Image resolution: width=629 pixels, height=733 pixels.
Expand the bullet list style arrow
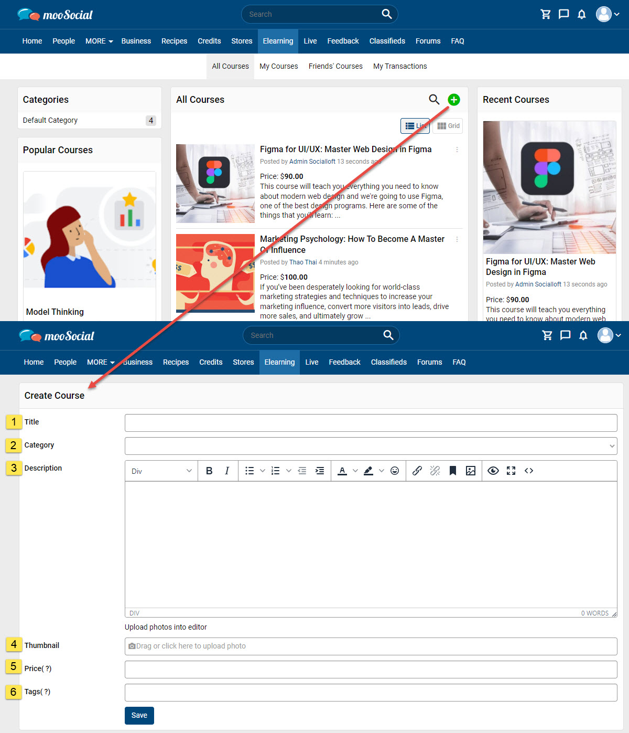coord(263,471)
